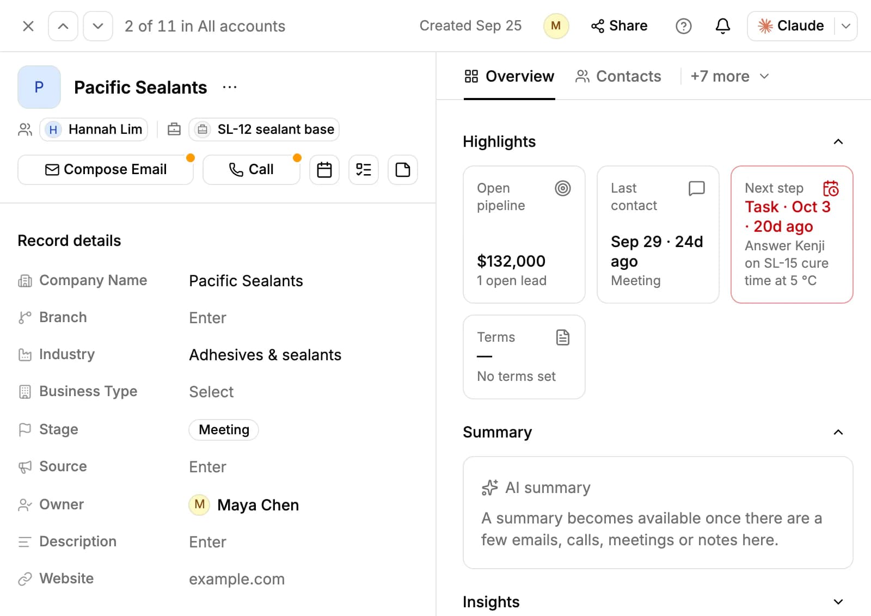Click the note document icon button
The height and width of the screenshot is (616, 871).
click(x=403, y=170)
